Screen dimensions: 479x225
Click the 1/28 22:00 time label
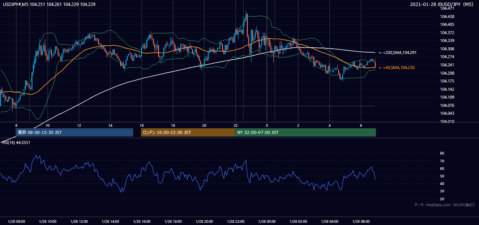point(235,221)
